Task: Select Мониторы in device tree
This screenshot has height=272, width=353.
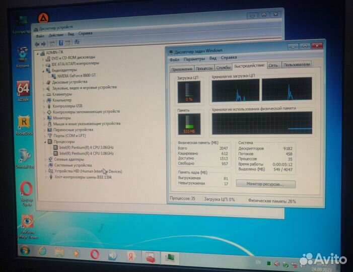Action: [62, 118]
